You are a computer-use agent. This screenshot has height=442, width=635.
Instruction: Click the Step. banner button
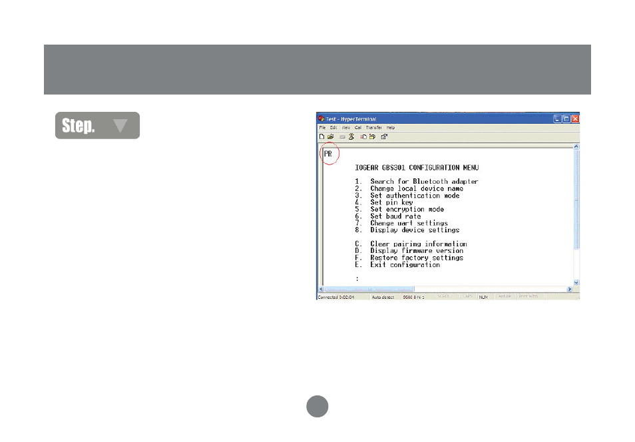97,126
